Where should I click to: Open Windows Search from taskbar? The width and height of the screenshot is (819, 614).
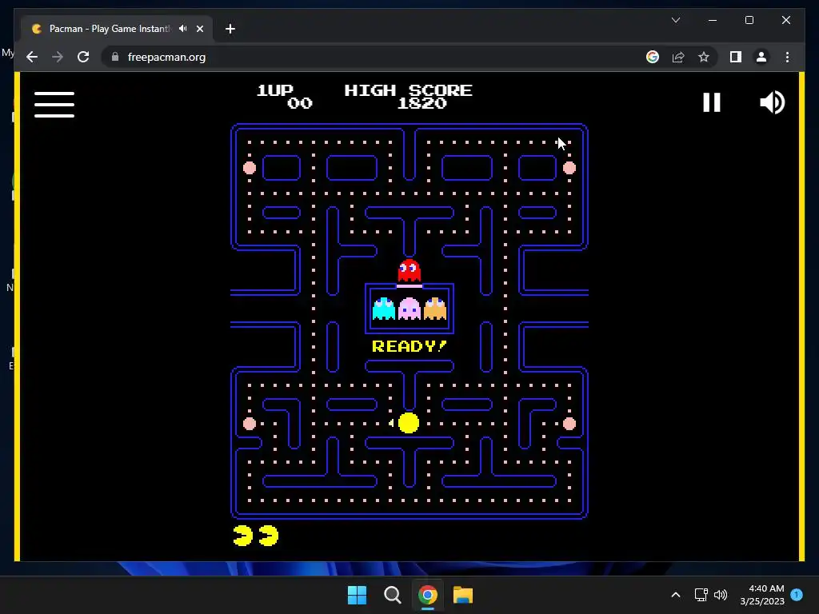(392, 595)
